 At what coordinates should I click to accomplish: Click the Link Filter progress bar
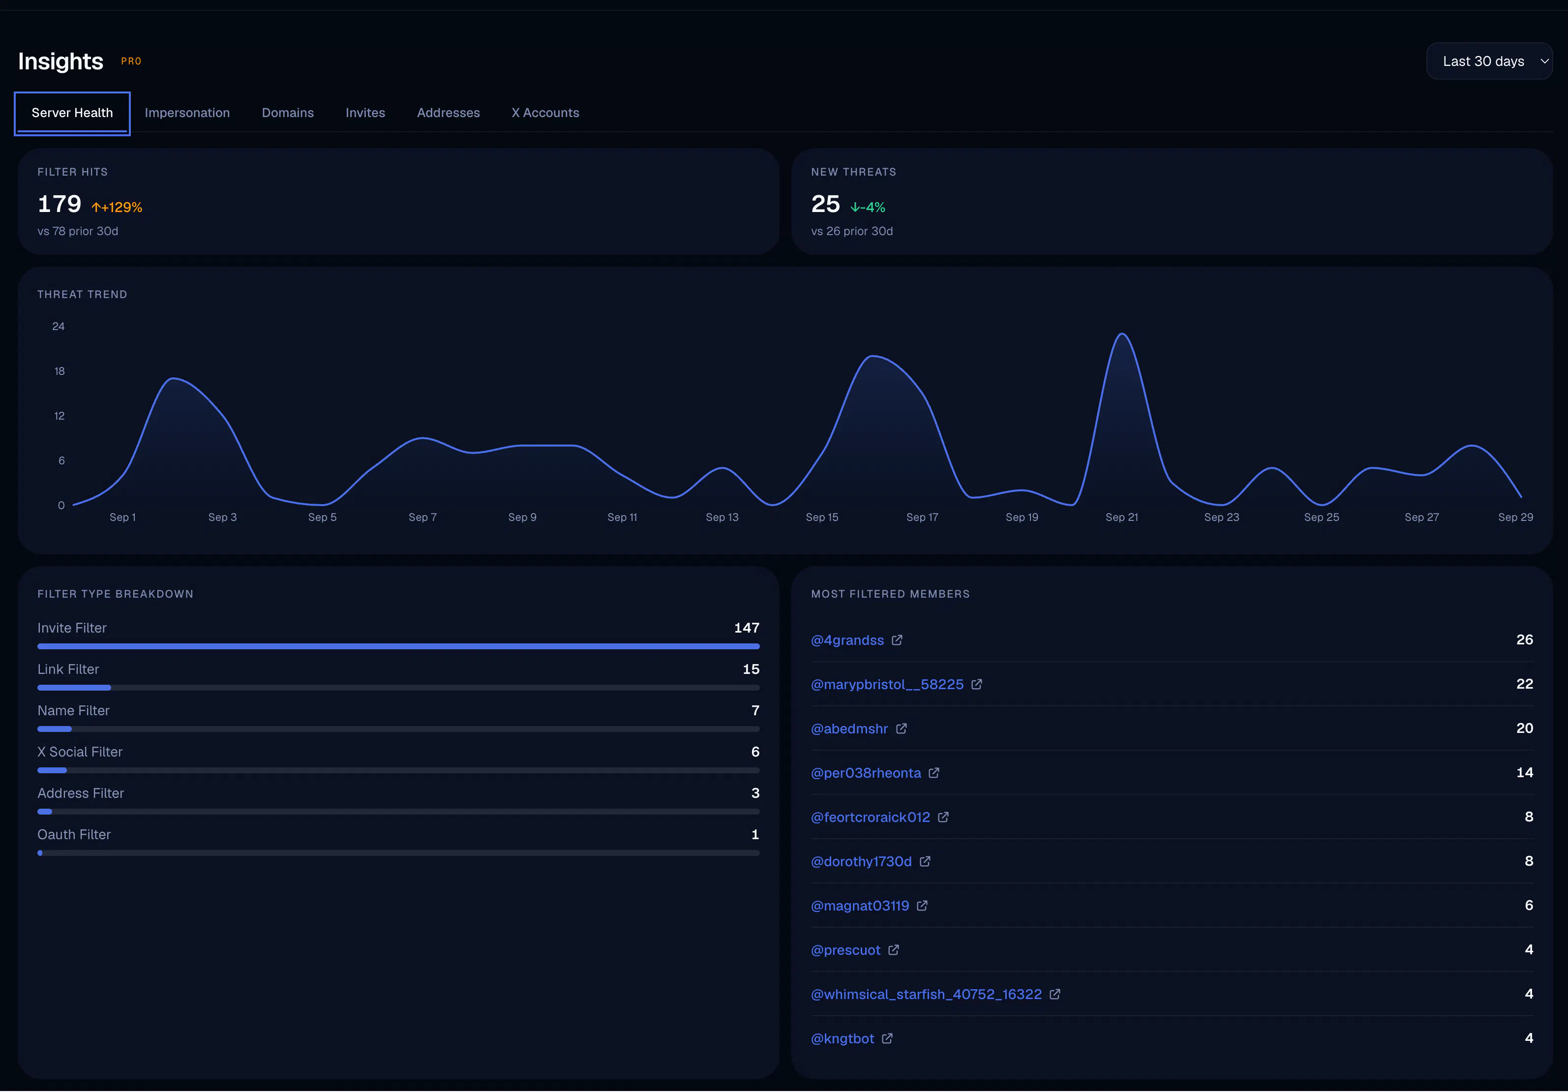398,688
